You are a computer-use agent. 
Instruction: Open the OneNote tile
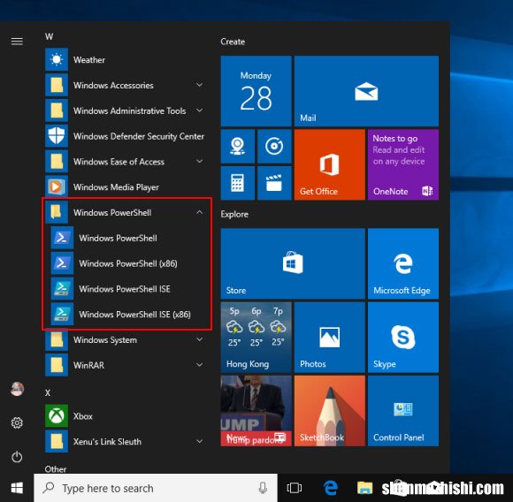click(x=403, y=164)
